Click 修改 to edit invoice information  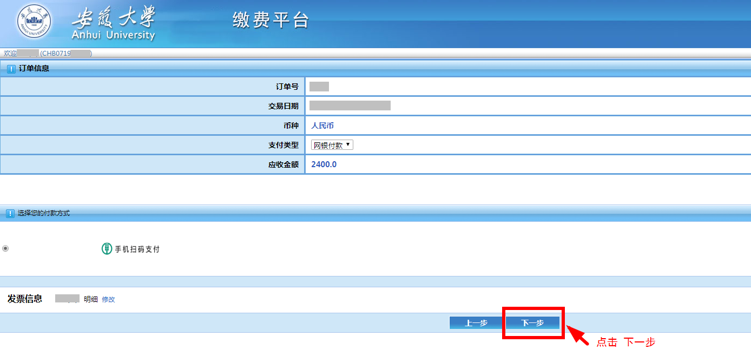108,299
